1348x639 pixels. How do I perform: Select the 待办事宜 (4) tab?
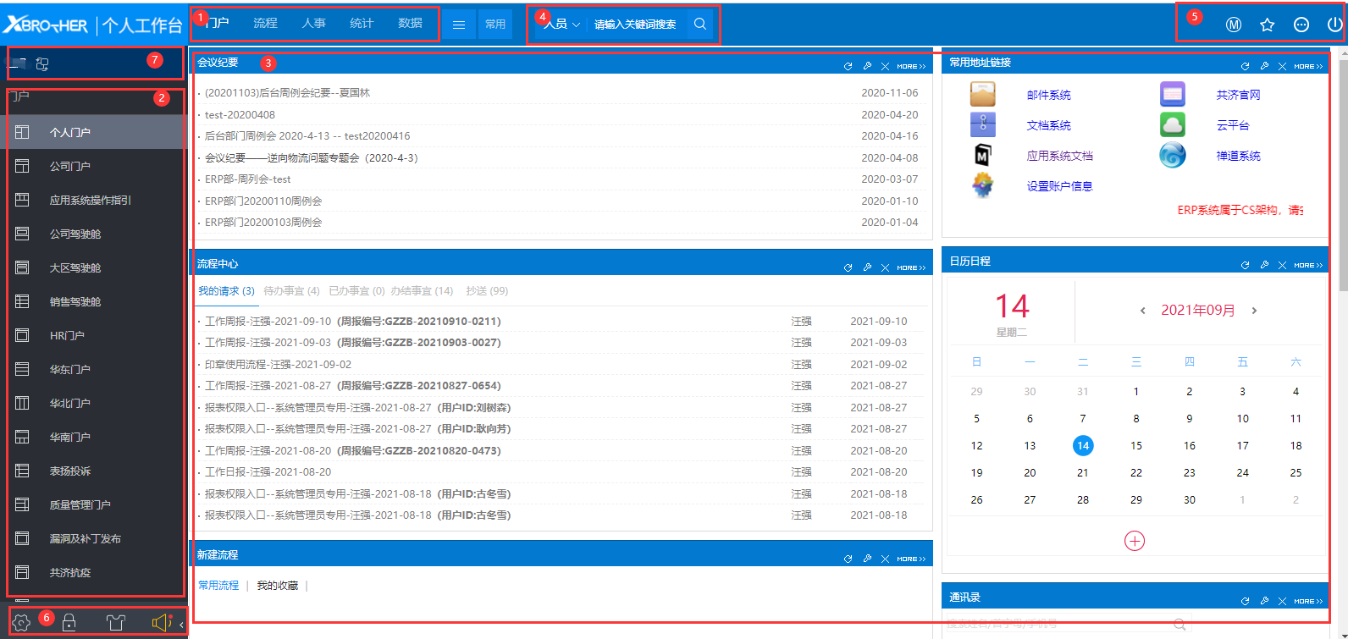pyautogui.click(x=291, y=291)
